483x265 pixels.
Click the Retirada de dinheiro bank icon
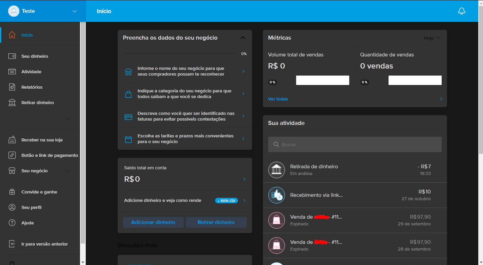pyautogui.click(x=277, y=170)
